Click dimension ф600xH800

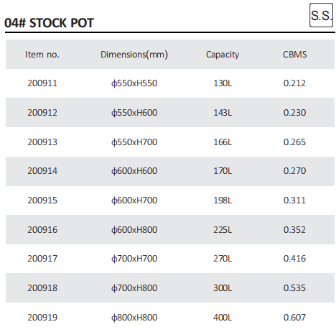tap(134, 230)
